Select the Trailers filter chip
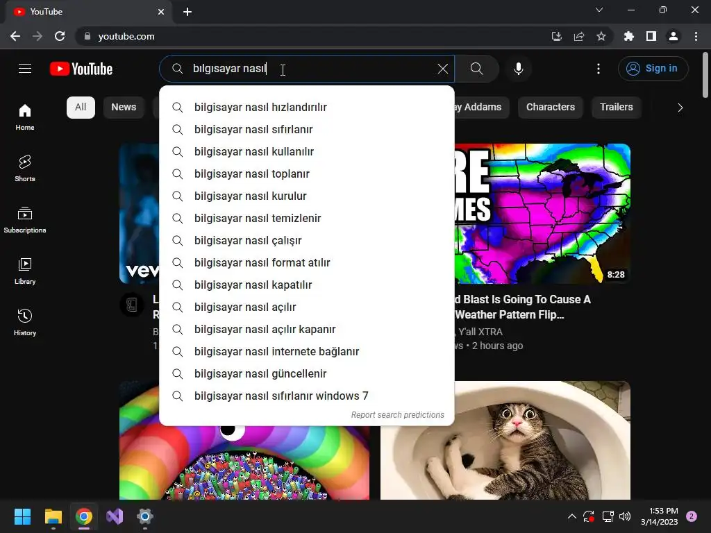Screen dimensions: 711x533 point(617,108)
